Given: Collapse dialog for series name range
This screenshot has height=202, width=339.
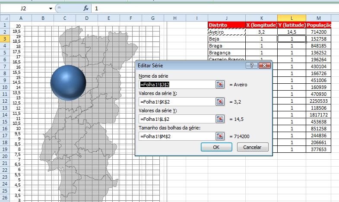Looking at the screenshot, I should point(220,85).
